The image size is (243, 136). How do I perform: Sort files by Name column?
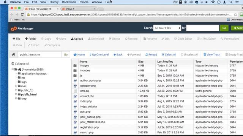[x=84, y=62]
